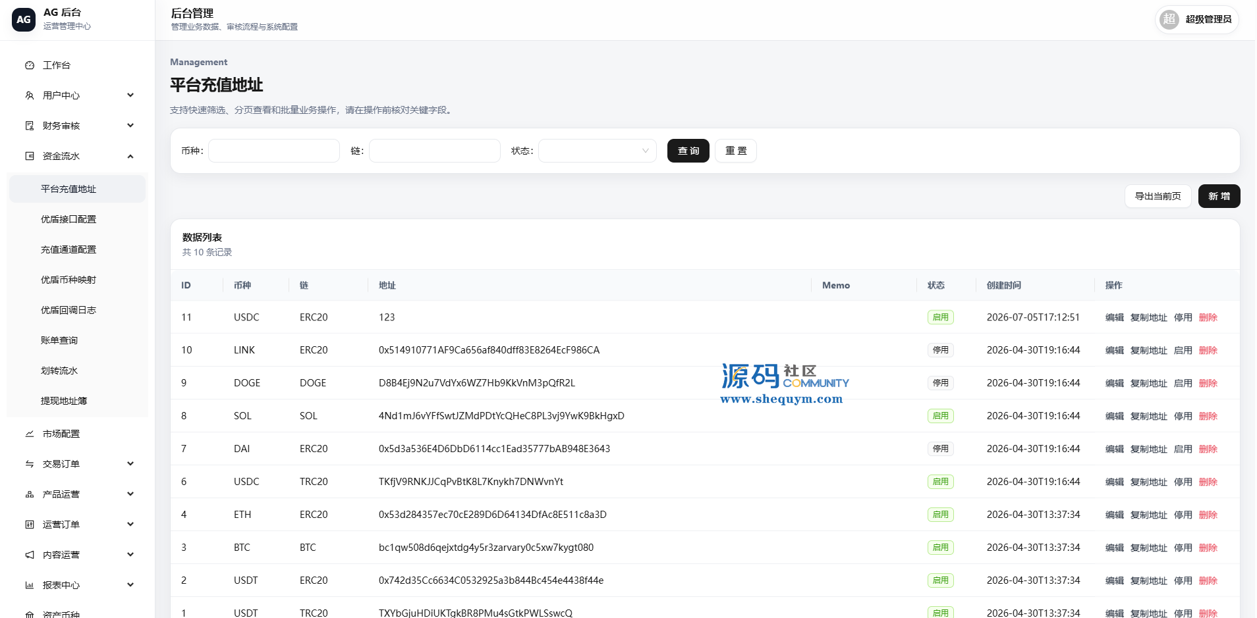Image resolution: width=1257 pixels, height=618 pixels.
Task: Click the 资金流水 wallet icon
Action: pyautogui.click(x=30, y=156)
